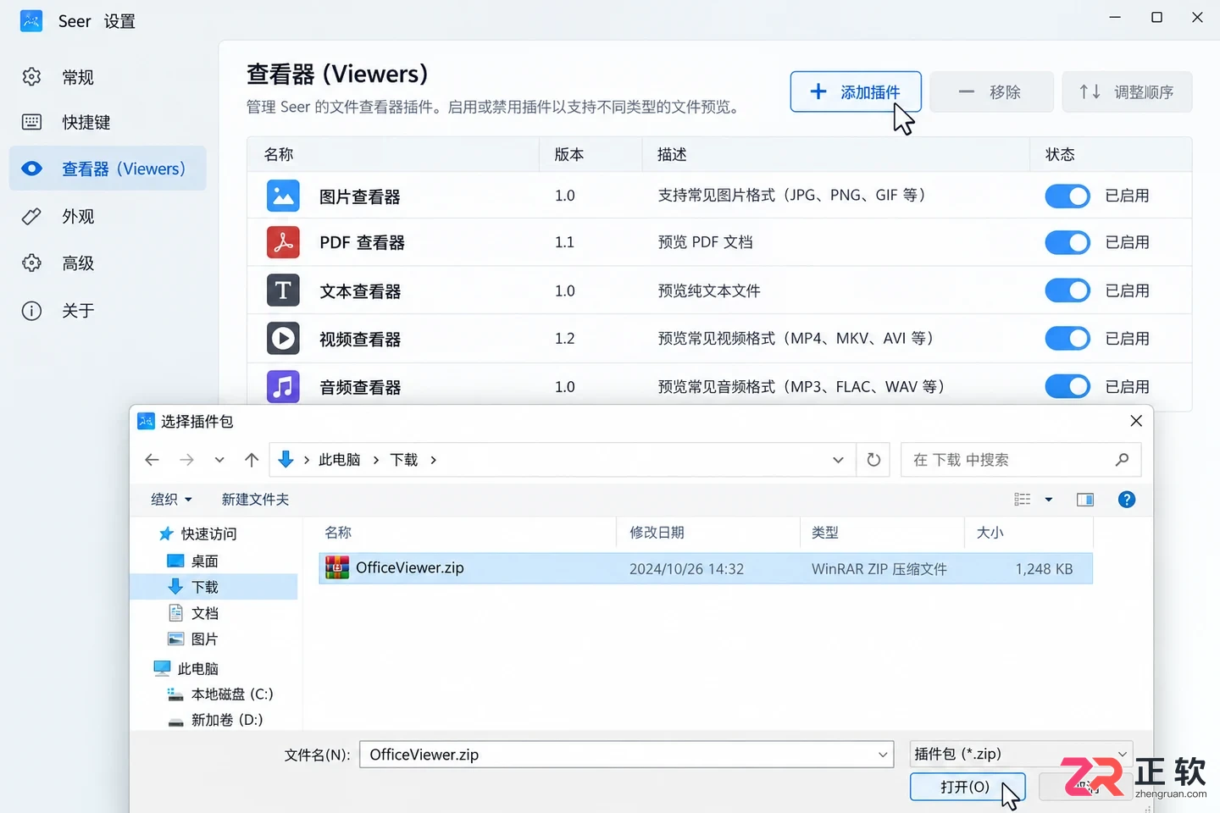Screen dimensions: 1220x813
Task: Disable the PDF 查看器 toggle switch
Action: coord(1067,242)
